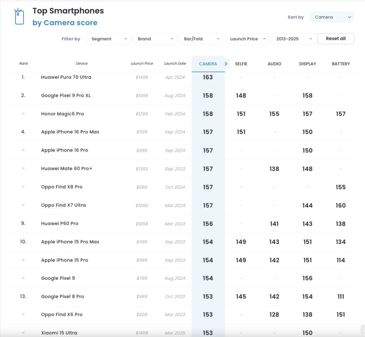Viewport: 365px width, 337px height.
Task: Open the 2013-2025 year range filter
Action: pyautogui.click(x=293, y=39)
